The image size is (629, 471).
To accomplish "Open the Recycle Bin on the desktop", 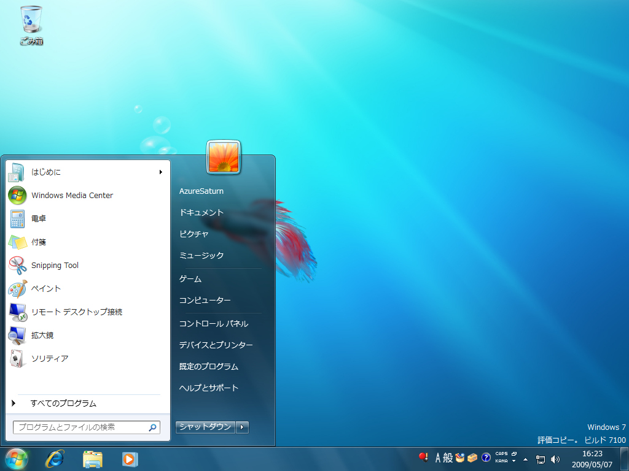I will (31, 25).
